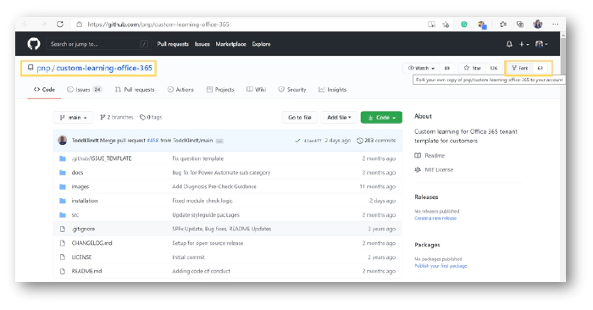
Task: Click the browser forward arrow
Action: pos(43,25)
